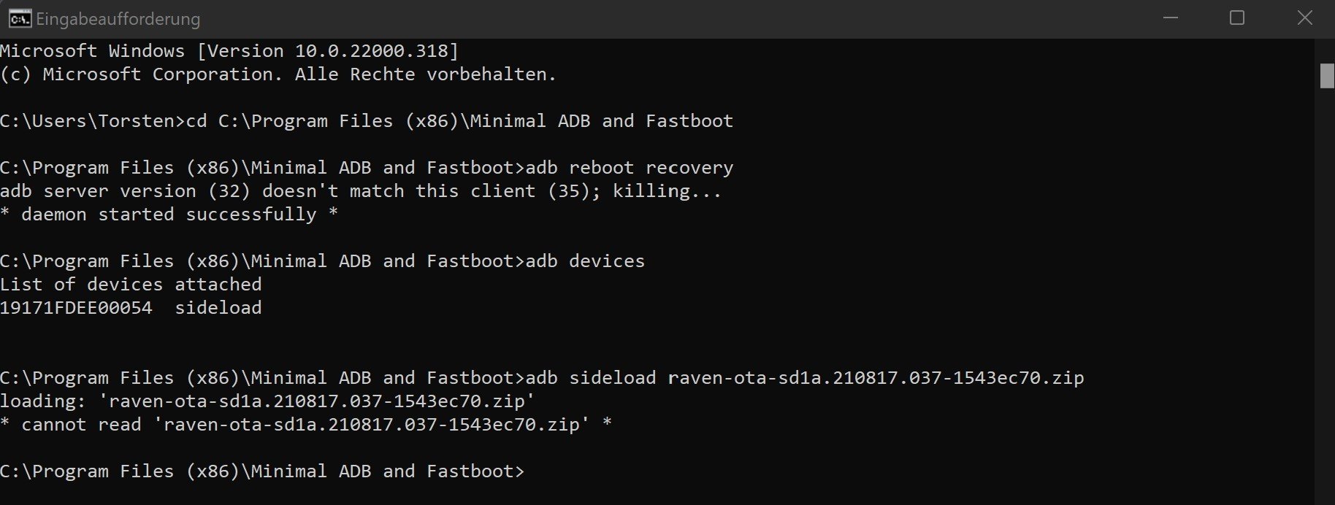Click the 'daemon started successfully' line
Screen dimensions: 1335x505
(x=169, y=215)
